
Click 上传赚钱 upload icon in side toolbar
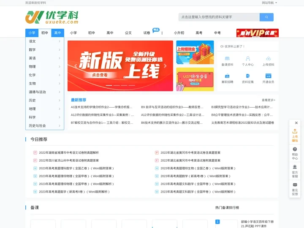click(x=295, y=131)
